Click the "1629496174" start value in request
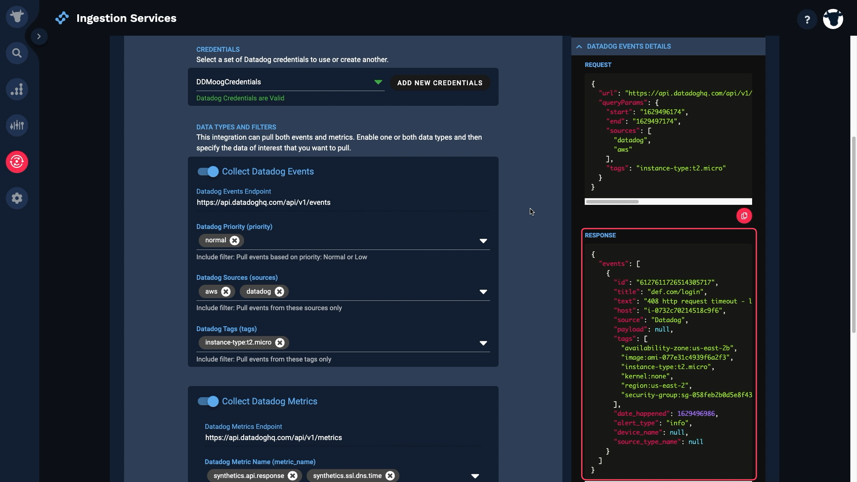The width and height of the screenshot is (857, 482). point(662,112)
